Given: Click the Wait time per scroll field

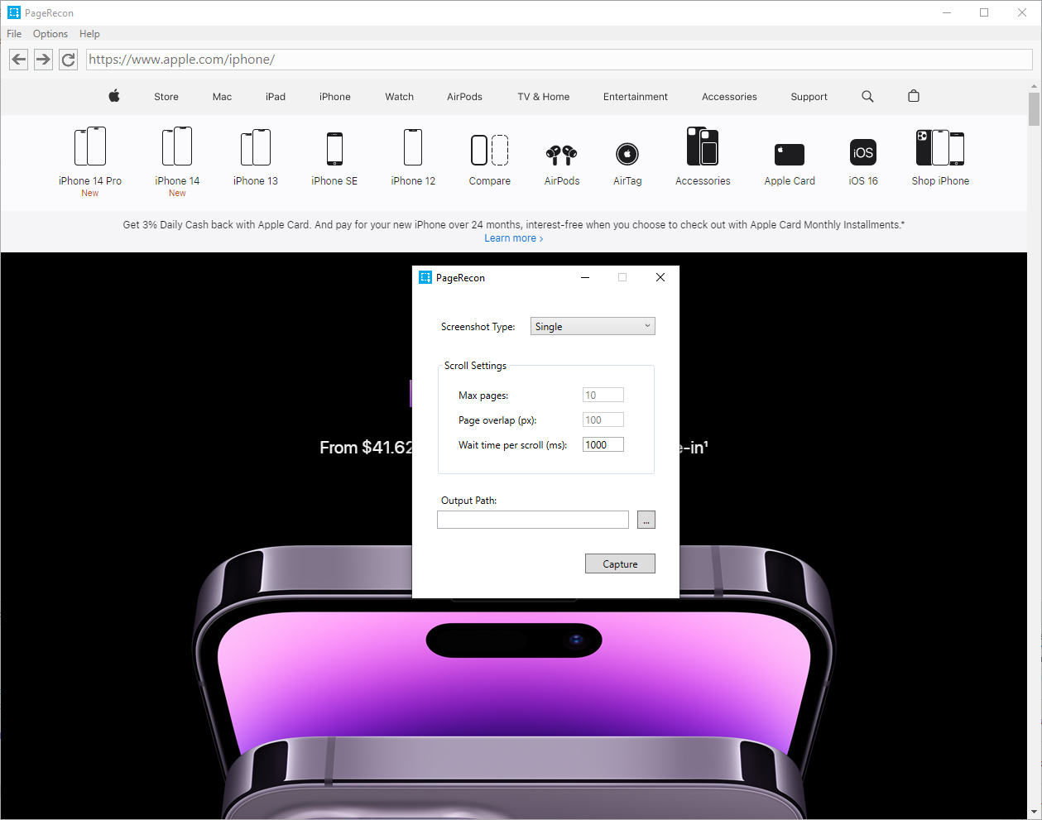Looking at the screenshot, I should [603, 444].
